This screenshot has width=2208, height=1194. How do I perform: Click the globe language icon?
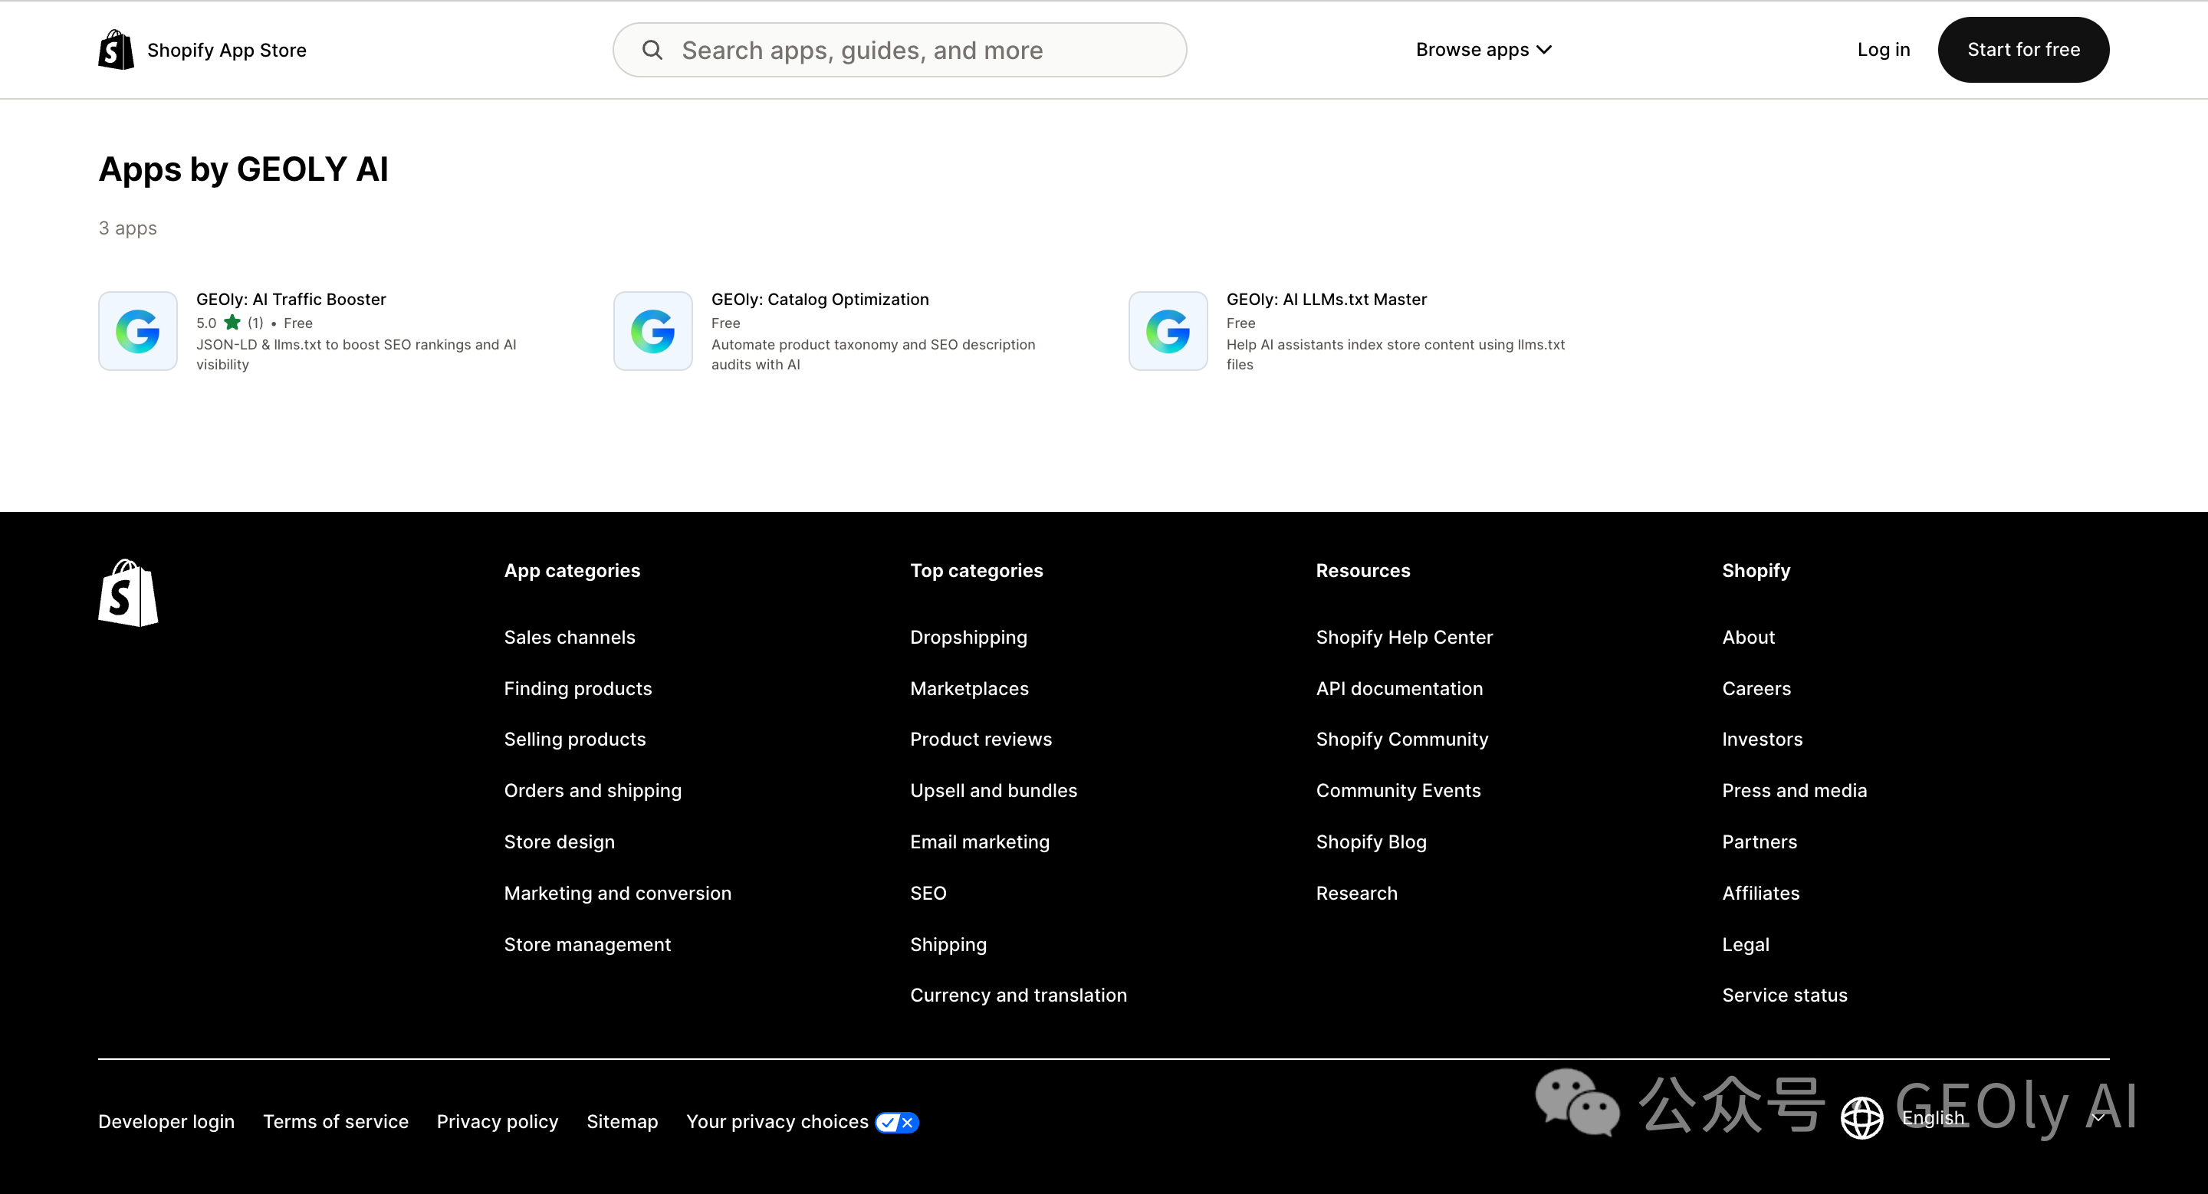pos(1861,1118)
